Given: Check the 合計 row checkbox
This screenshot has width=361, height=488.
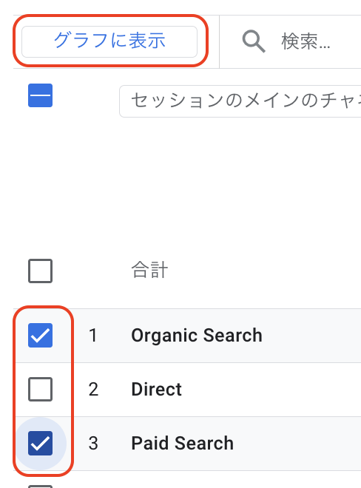Looking at the screenshot, I should click(x=40, y=271).
